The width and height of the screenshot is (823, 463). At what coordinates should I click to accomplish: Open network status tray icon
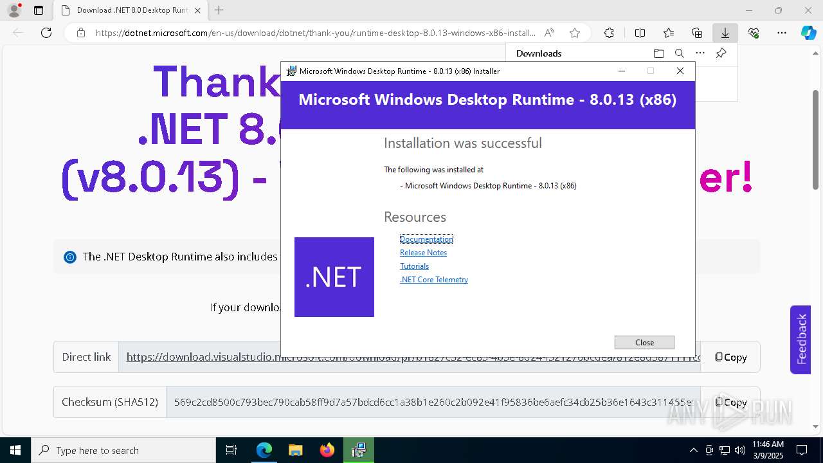point(725,450)
